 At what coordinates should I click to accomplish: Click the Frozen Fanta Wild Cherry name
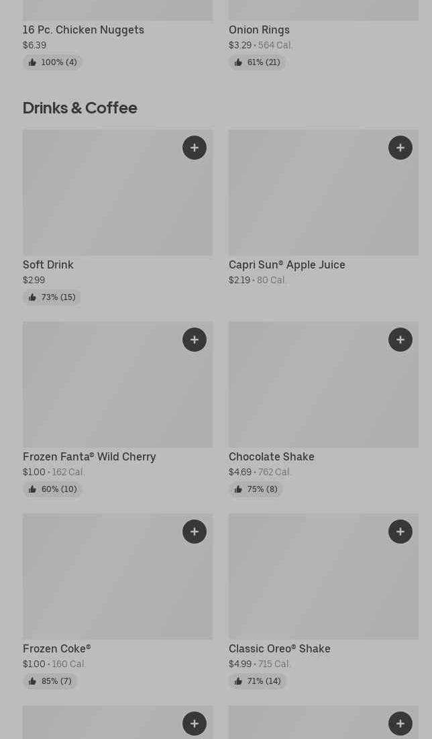point(89,456)
